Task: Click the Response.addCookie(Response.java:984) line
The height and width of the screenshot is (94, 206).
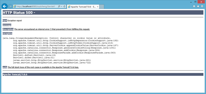Action: coord(57,50)
